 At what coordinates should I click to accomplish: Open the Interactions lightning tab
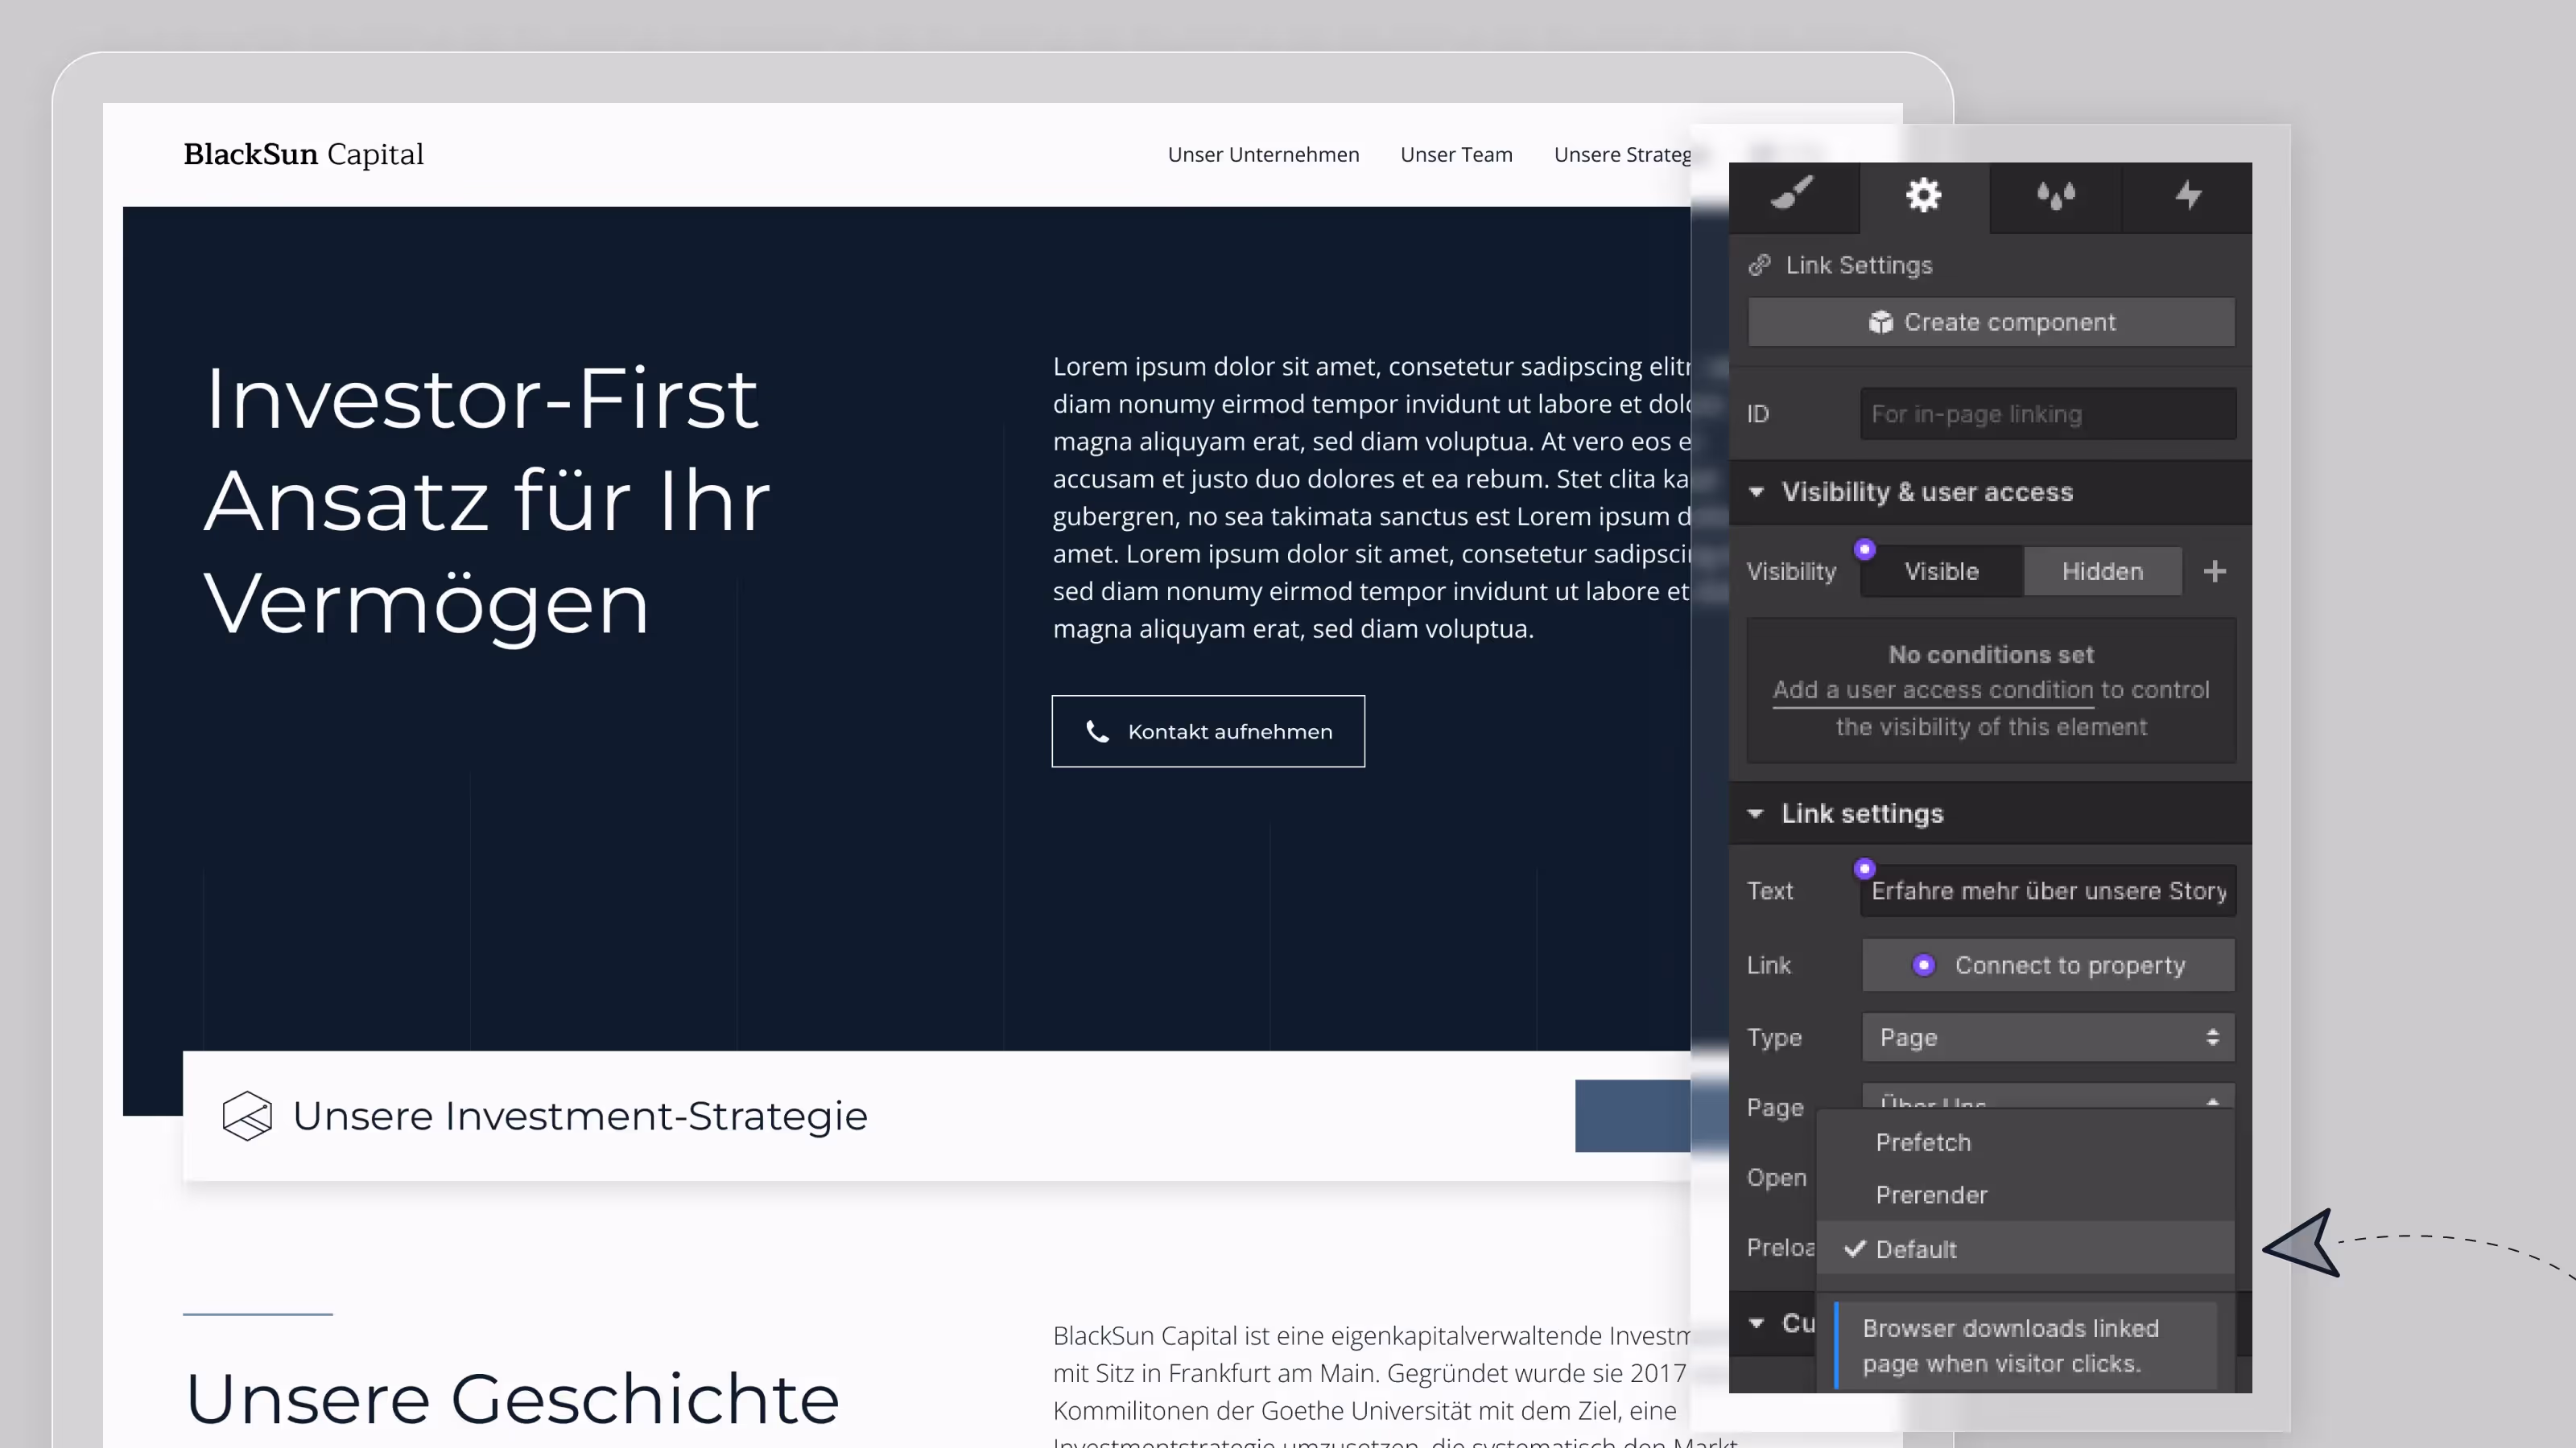click(2188, 195)
